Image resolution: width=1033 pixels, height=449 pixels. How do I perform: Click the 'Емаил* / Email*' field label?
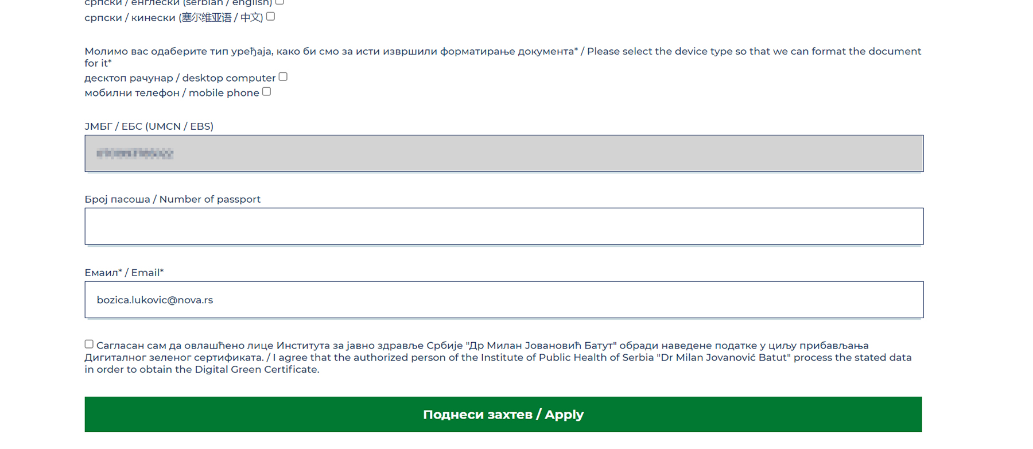(124, 273)
